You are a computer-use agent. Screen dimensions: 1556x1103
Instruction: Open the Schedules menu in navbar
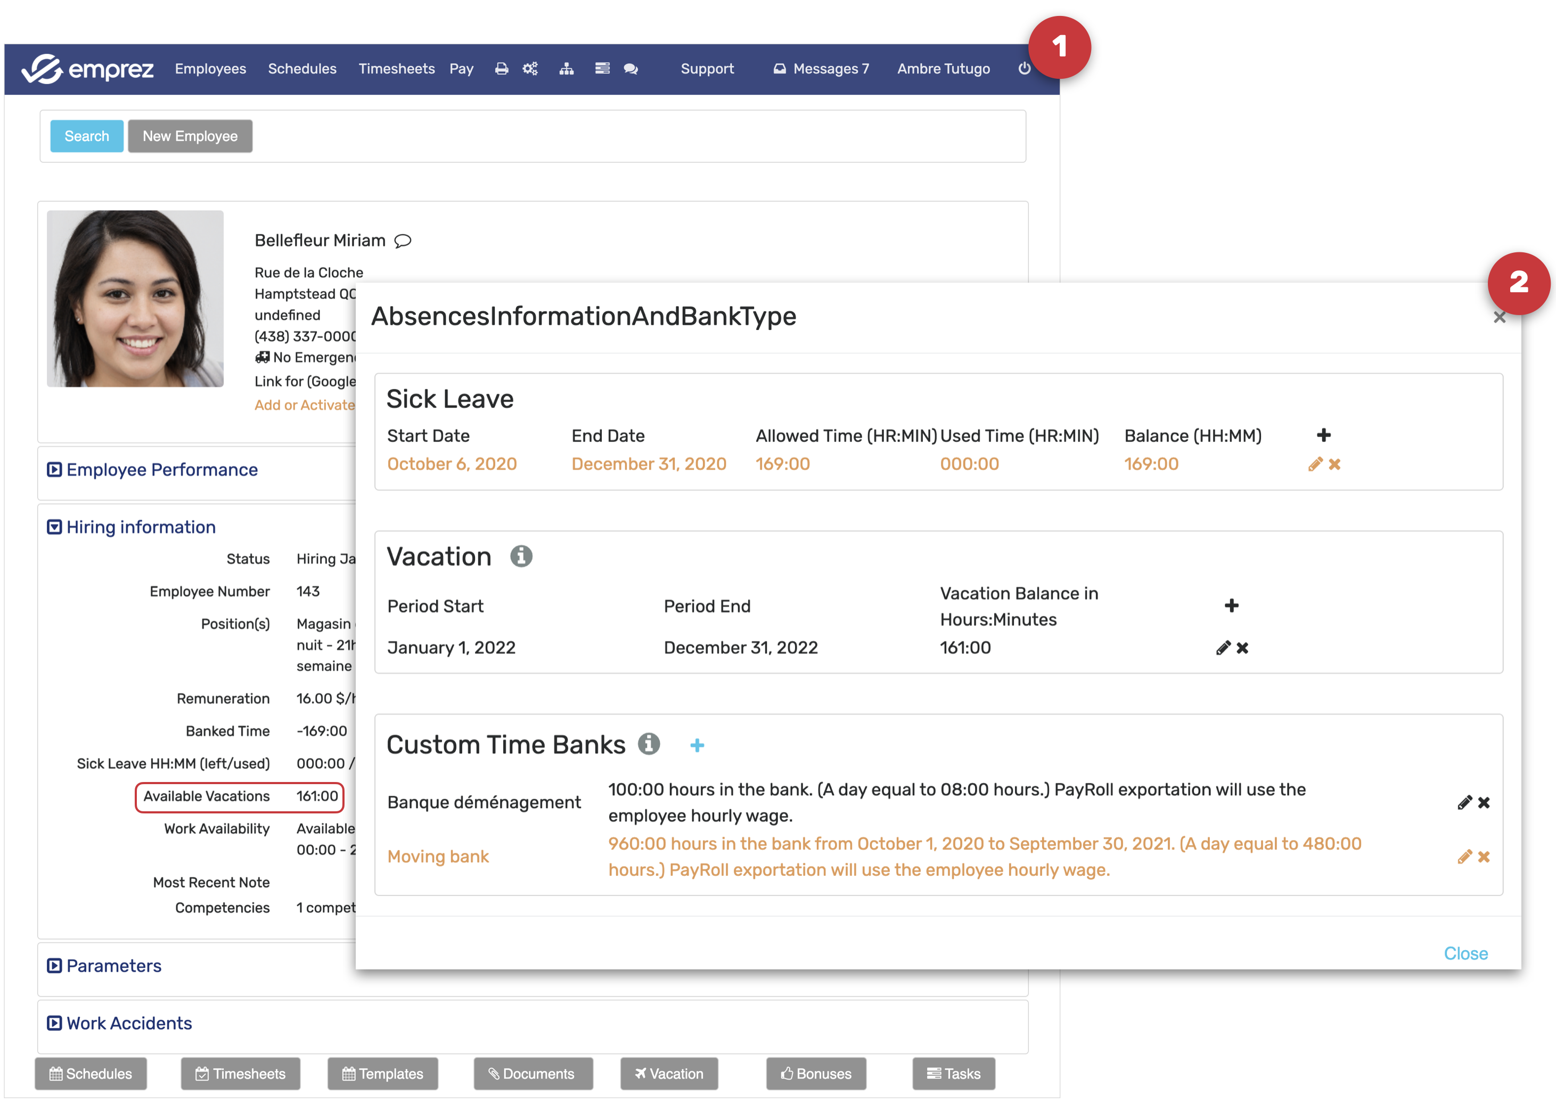click(302, 69)
